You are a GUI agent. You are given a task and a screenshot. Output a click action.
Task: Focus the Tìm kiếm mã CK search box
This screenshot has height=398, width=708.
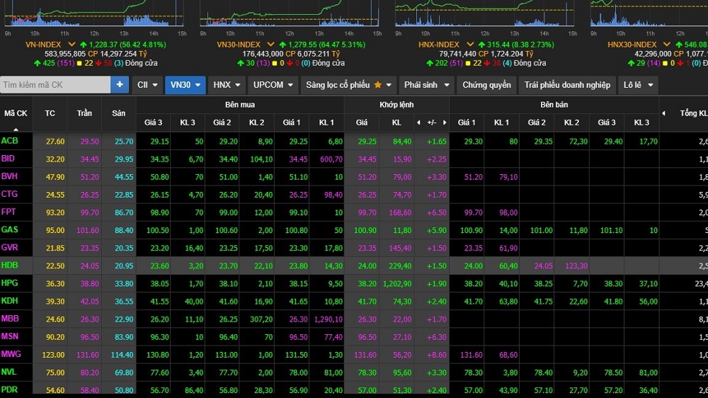55,84
